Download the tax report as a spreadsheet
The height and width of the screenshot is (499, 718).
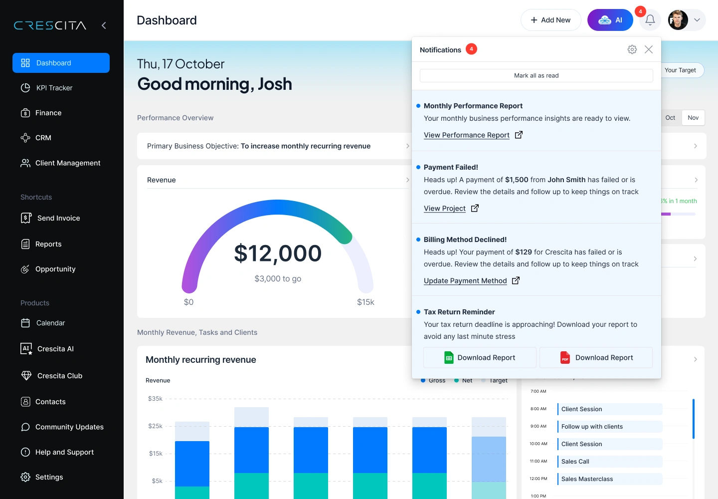[x=479, y=357]
